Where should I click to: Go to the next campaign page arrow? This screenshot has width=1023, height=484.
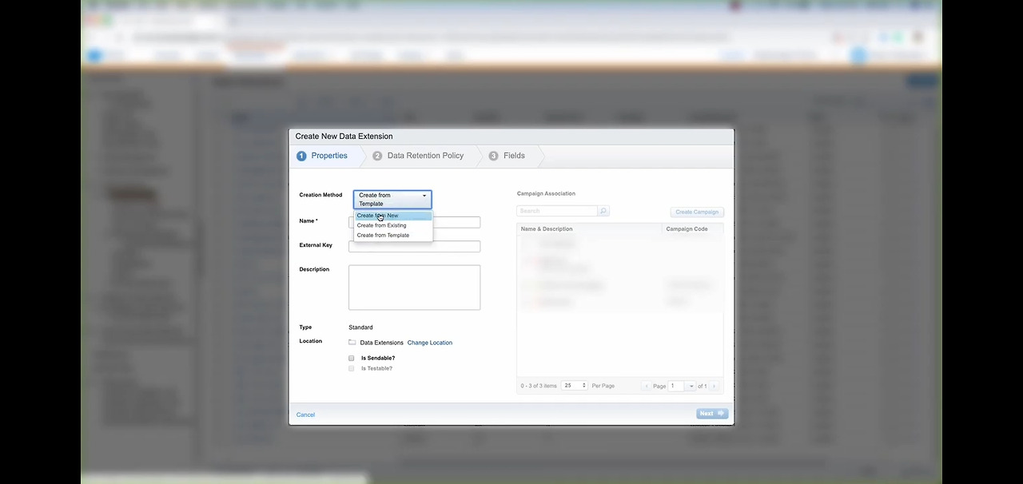point(715,387)
